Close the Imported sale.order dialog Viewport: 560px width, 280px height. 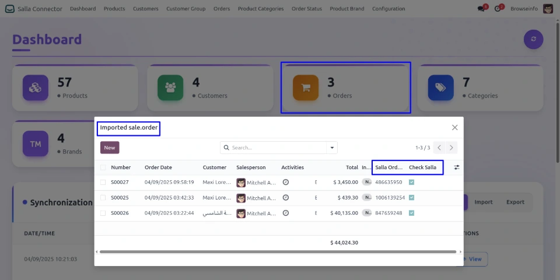(x=454, y=127)
